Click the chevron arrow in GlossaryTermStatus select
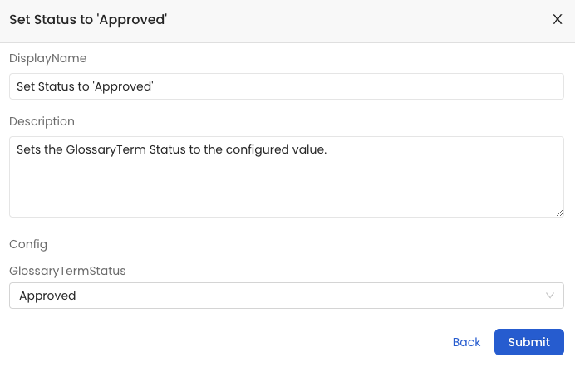 [x=550, y=296]
